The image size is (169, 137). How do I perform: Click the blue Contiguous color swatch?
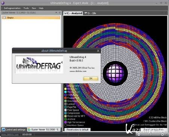65,95
